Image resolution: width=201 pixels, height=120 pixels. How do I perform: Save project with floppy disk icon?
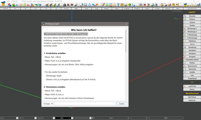tap(86, 5)
